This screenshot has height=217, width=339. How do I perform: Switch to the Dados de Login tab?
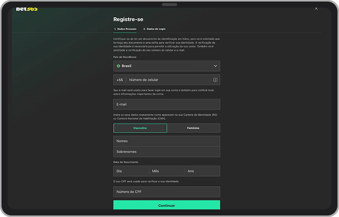point(154,29)
